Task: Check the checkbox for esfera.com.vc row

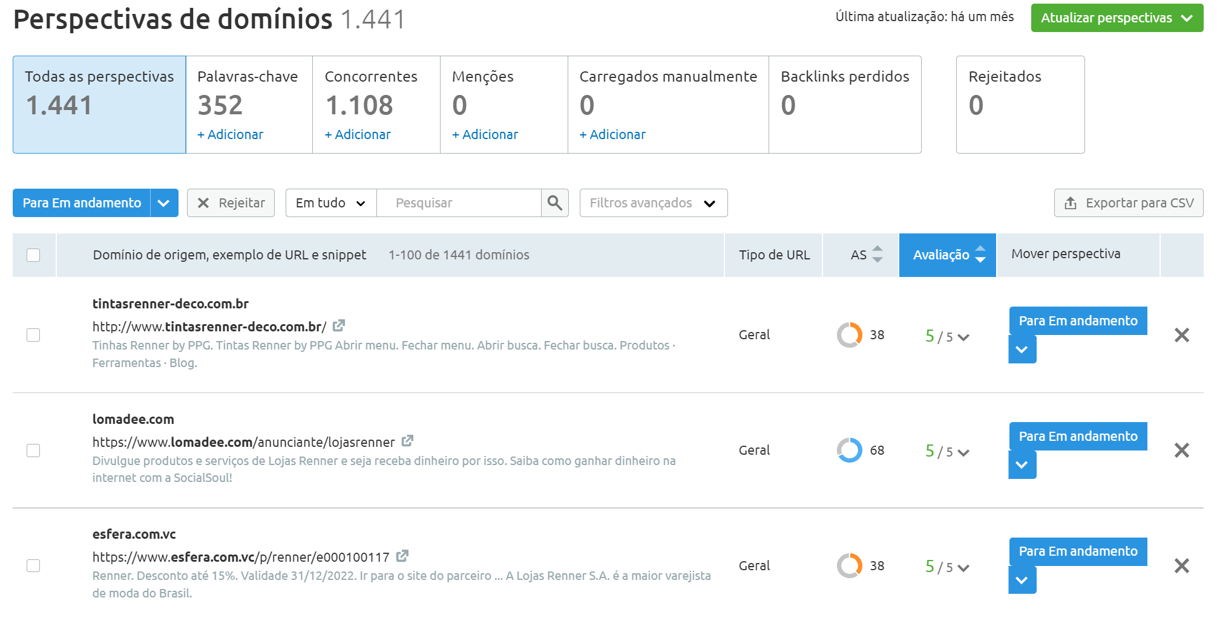Action: point(34,565)
